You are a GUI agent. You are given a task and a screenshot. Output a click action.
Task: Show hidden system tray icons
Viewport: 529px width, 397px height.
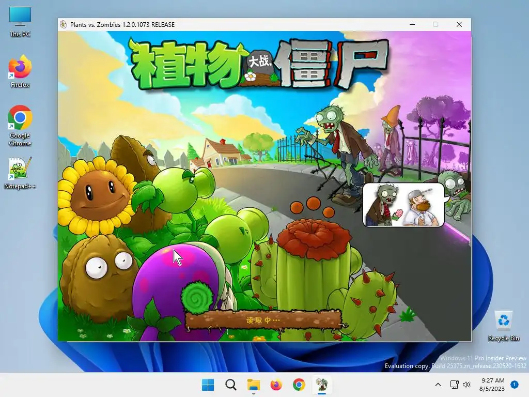click(x=438, y=385)
